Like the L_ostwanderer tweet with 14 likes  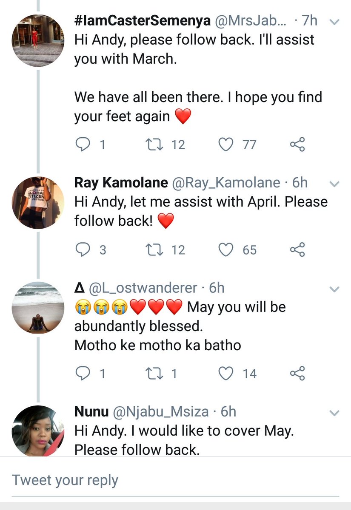coord(226,374)
